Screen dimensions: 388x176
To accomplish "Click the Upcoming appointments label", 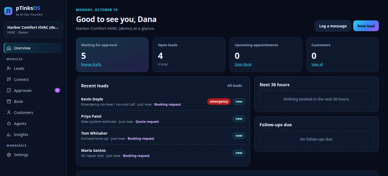I will [256, 45].
